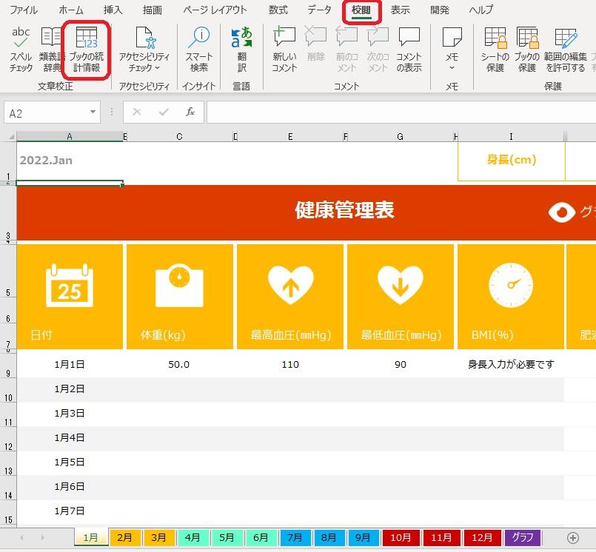Switch to the 数式 ribbon tab
The height and width of the screenshot is (552, 596).
[x=278, y=10]
